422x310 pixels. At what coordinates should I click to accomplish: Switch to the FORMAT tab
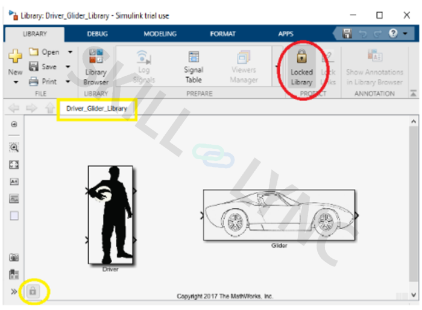tap(223, 34)
